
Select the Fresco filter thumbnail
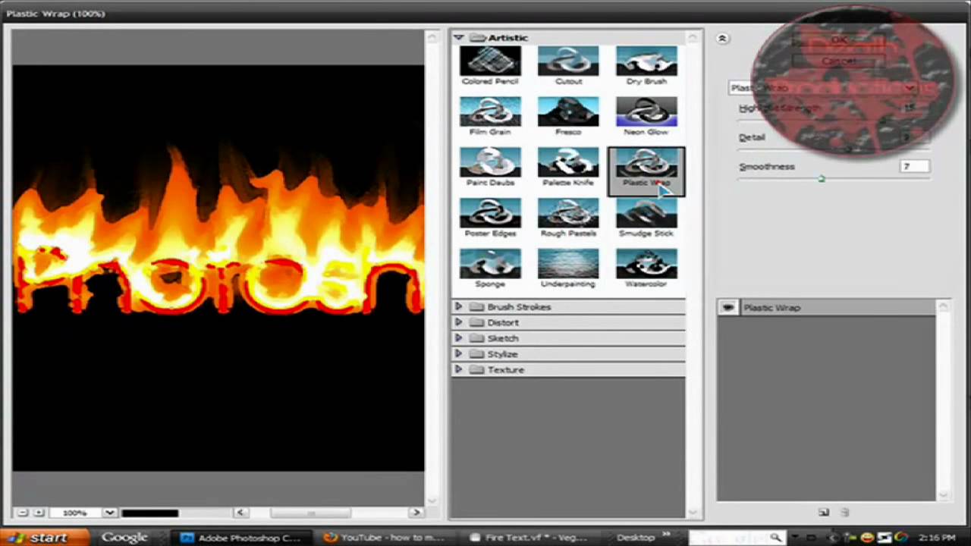568,117
